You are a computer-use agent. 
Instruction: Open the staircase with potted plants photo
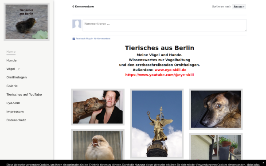tap(216, 147)
